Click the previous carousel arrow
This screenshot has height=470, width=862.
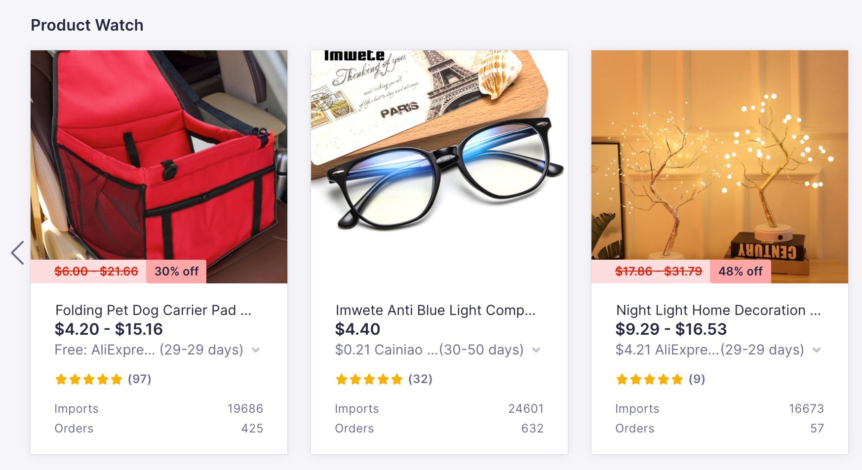pos(18,253)
